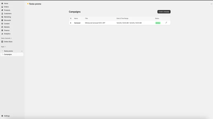
Task: Click the pin dot beside fiesta-promo
Action: 22,51
